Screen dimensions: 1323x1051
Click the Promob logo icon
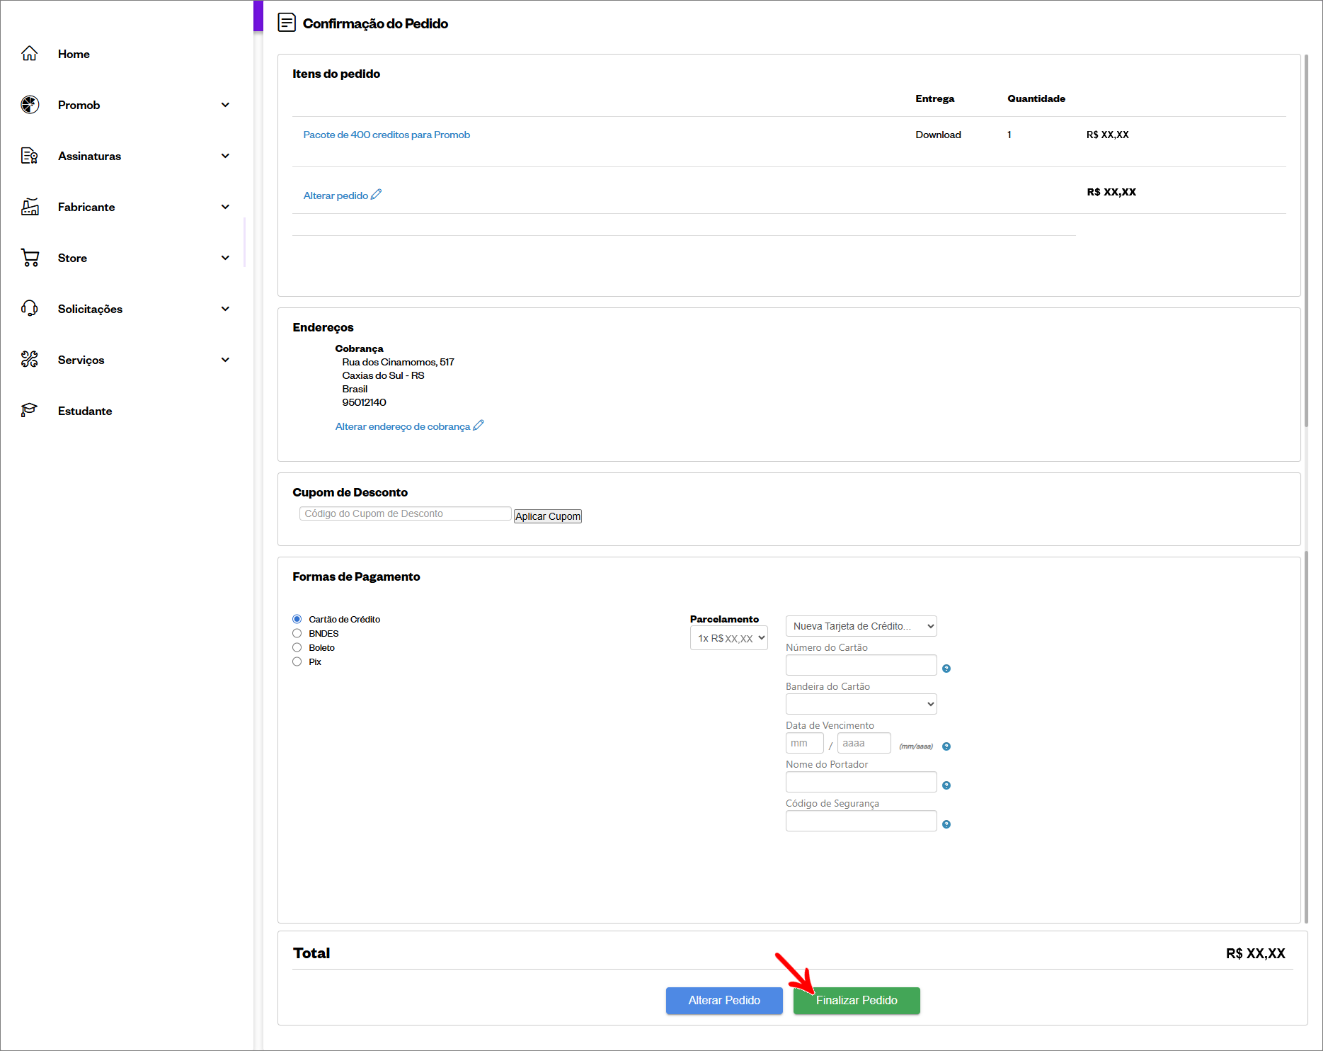pyautogui.click(x=30, y=105)
